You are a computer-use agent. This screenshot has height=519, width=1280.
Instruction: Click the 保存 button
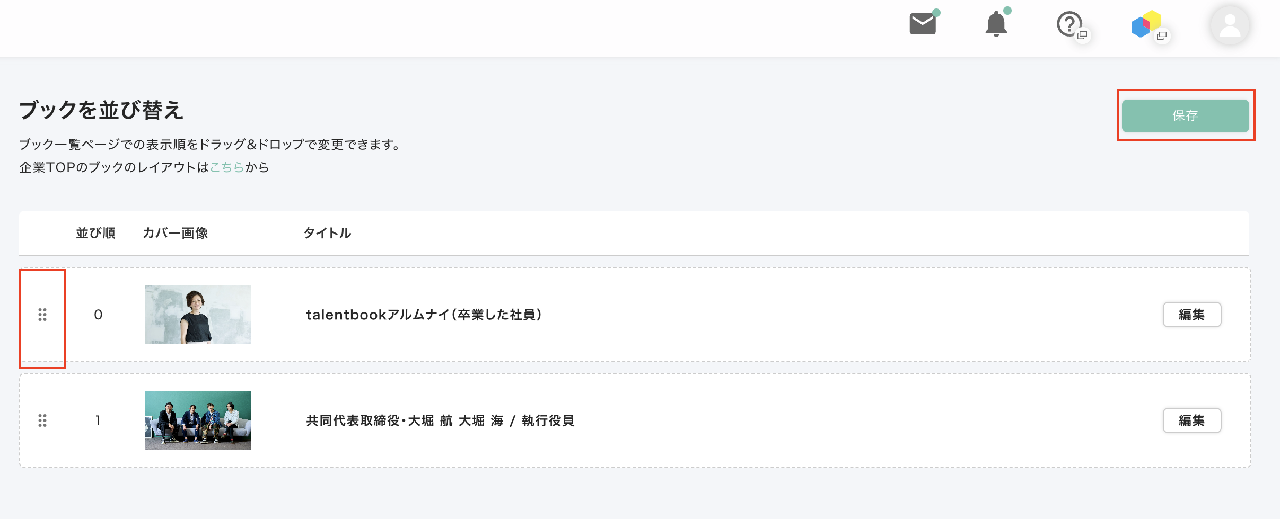click(x=1185, y=115)
